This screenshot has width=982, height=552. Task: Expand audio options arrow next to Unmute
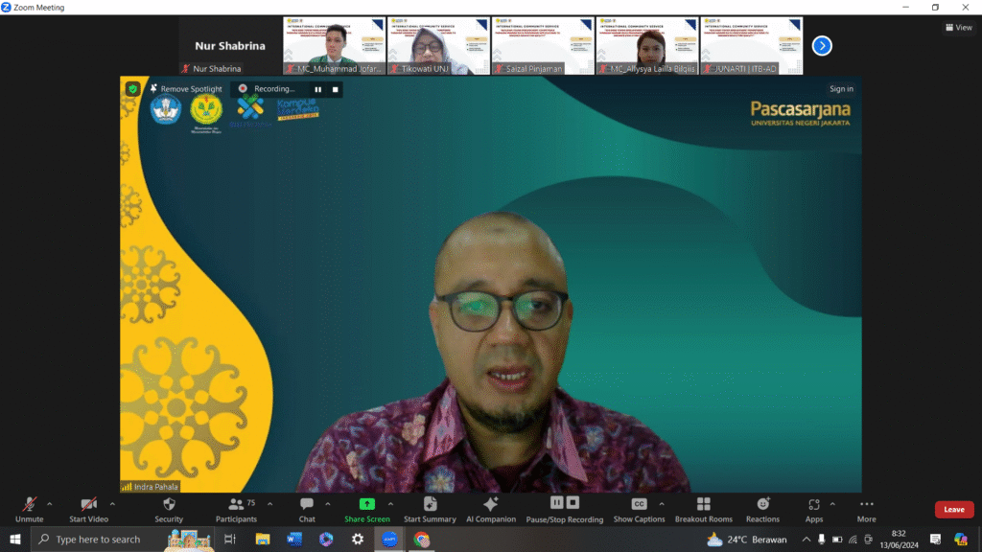pyautogui.click(x=50, y=503)
